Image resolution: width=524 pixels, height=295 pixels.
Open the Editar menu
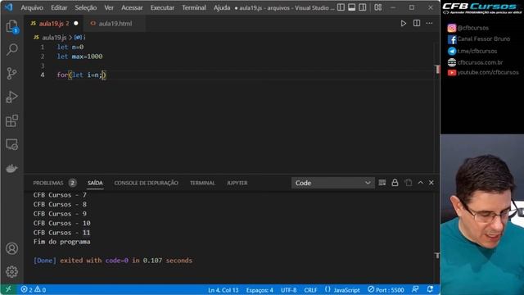[x=59, y=7]
